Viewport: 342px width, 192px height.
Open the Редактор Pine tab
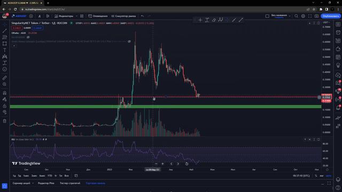46,183
